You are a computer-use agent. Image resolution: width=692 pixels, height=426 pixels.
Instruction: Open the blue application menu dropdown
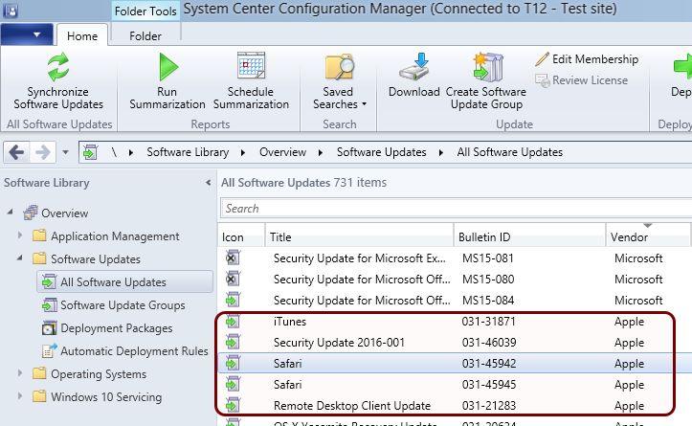[27, 34]
